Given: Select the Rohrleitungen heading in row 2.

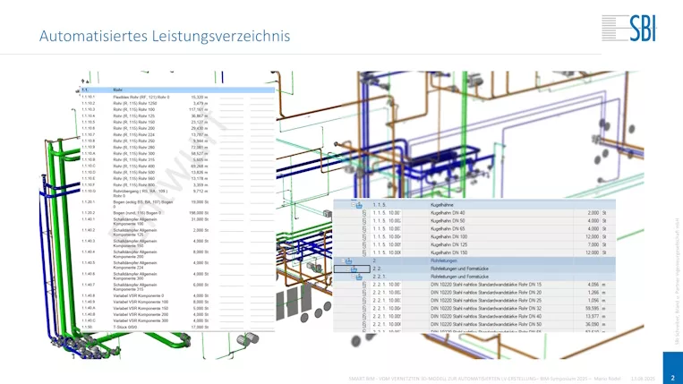Looking at the screenshot, I should (443, 260).
